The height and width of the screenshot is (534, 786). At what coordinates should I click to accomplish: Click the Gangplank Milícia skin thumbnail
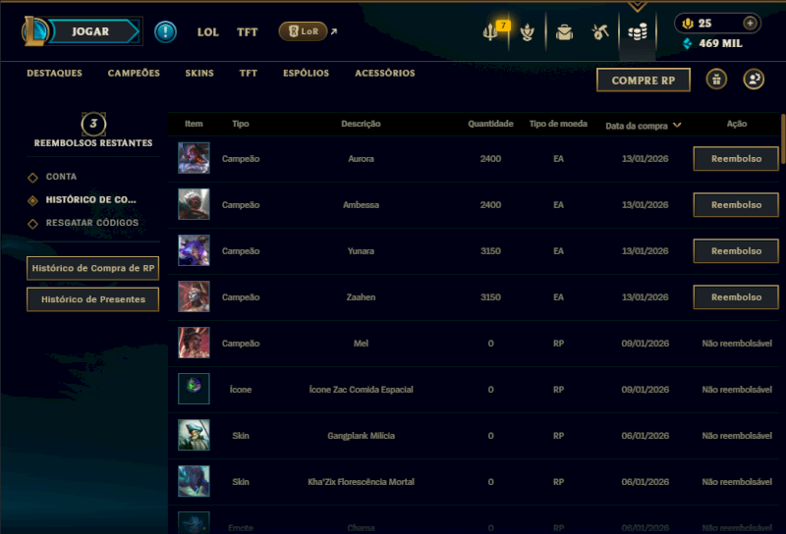194,435
